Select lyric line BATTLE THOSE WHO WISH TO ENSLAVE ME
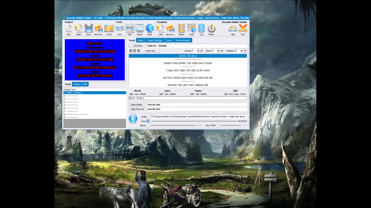This screenshot has height=208, width=371. click(x=188, y=78)
